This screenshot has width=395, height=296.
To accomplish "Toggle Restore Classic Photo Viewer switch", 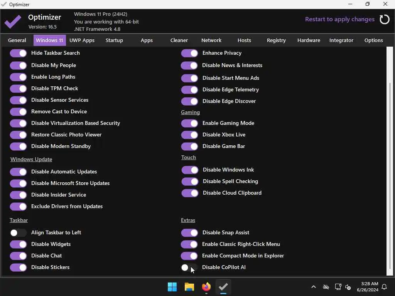I will pyautogui.click(x=18, y=135).
